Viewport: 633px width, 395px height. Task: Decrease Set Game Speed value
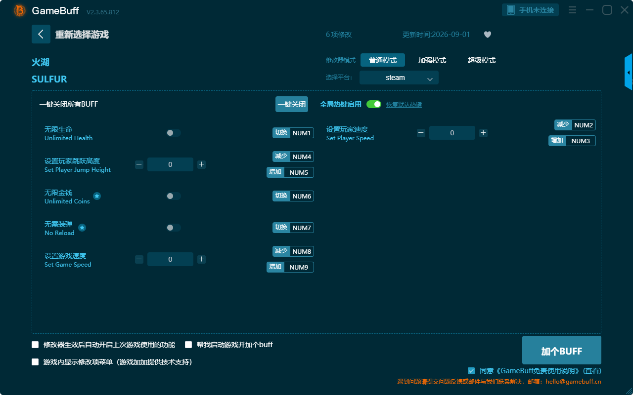pos(139,259)
